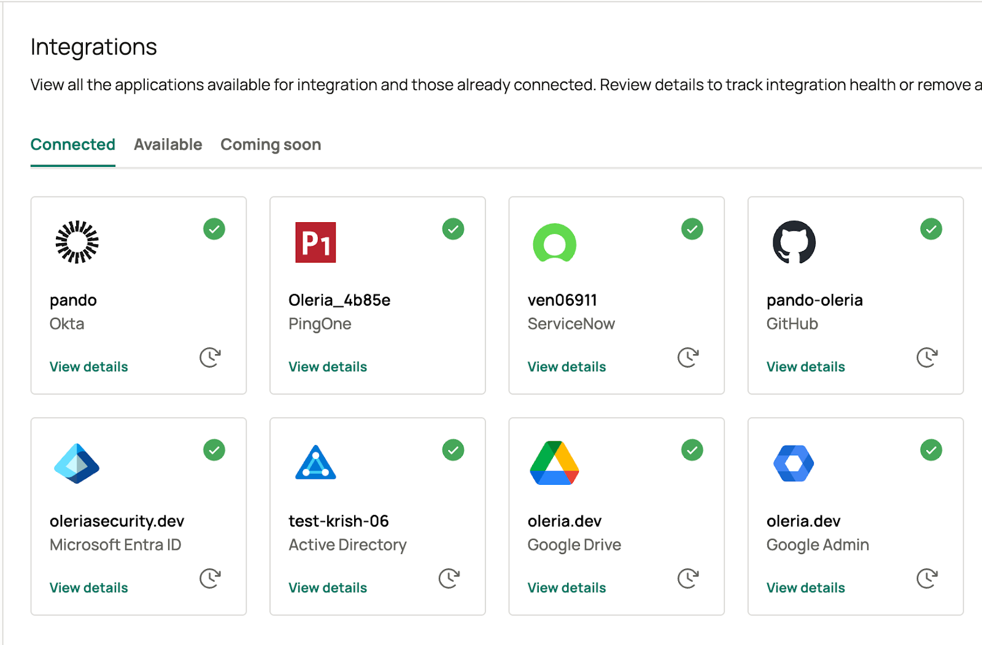
Task: Click the green status checkmark on Active Directory card
Action: click(453, 450)
